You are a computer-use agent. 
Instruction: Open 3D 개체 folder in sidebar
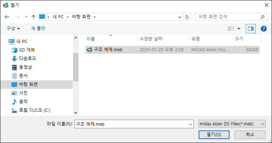tap(23, 50)
